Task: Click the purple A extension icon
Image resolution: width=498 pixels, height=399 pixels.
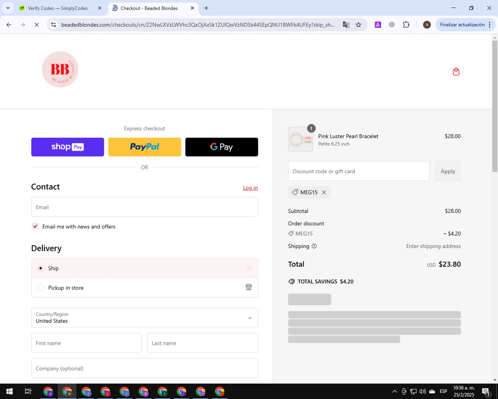Action: coord(378,25)
